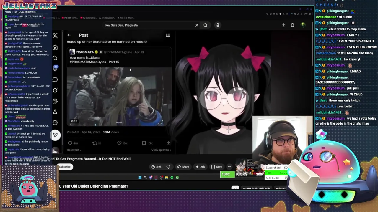
Task: Go back using Post arrow
Action: [69, 35]
